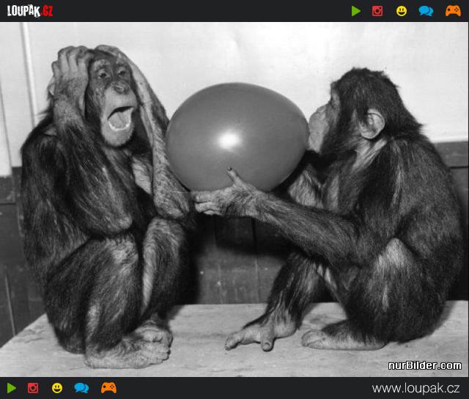Click the nurBilder.com watermark on the photo
The image size is (469, 399).
coord(424,365)
